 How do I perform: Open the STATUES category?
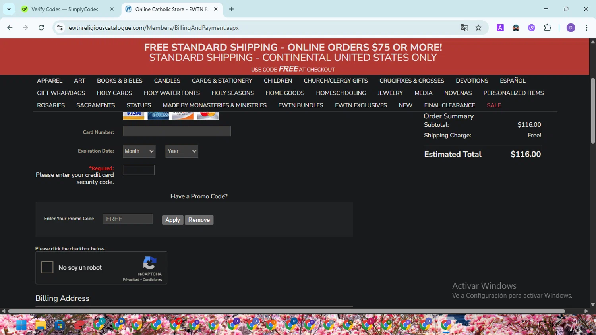pos(139,105)
